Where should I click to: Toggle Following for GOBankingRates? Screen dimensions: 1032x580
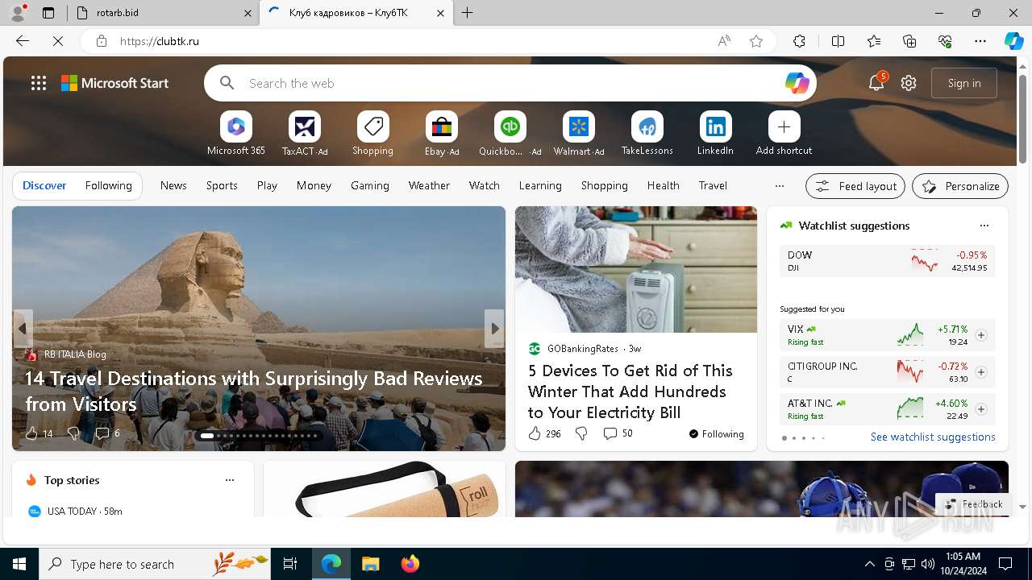[716, 433]
